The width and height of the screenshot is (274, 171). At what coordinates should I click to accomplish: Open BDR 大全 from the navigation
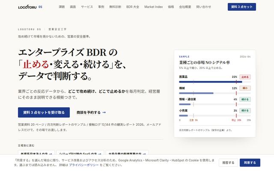point(133,7)
